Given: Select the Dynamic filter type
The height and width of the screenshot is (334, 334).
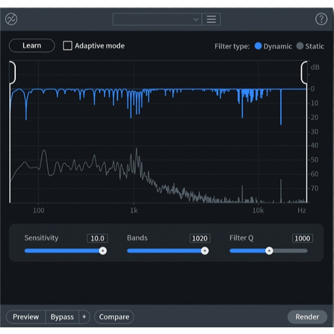Looking at the screenshot, I should (x=258, y=46).
